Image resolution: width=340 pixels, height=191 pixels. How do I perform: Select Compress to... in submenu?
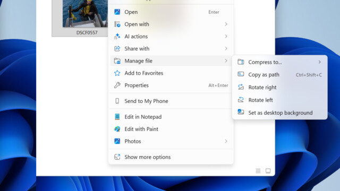click(280, 62)
